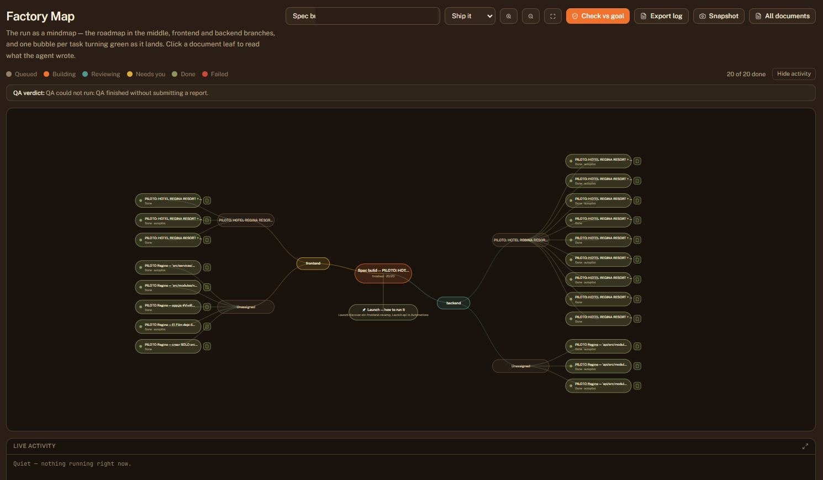Open document of last backend 'api/src/modul' task
Image resolution: width=823 pixels, height=480 pixels.
[x=637, y=386]
